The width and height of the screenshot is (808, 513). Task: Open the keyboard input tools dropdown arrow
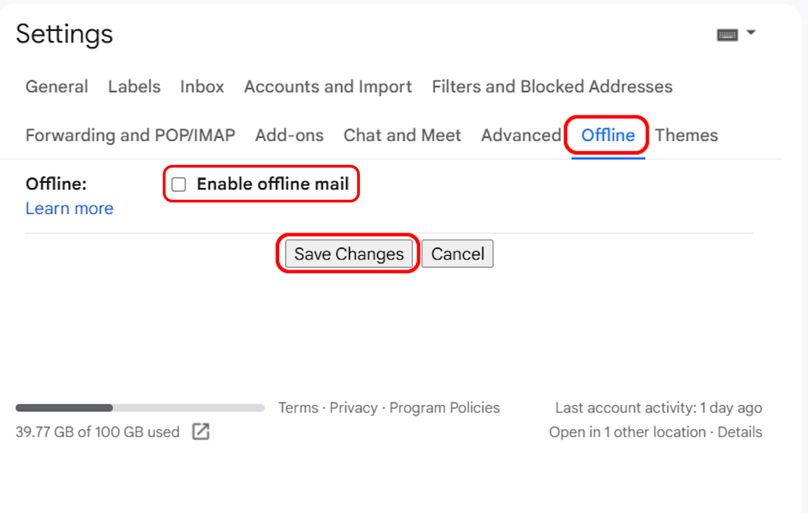pyautogui.click(x=751, y=32)
